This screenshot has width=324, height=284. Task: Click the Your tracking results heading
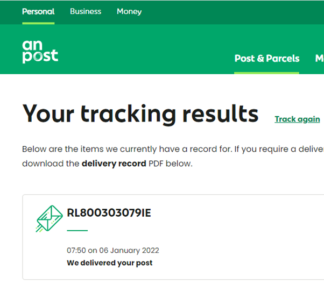click(140, 113)
